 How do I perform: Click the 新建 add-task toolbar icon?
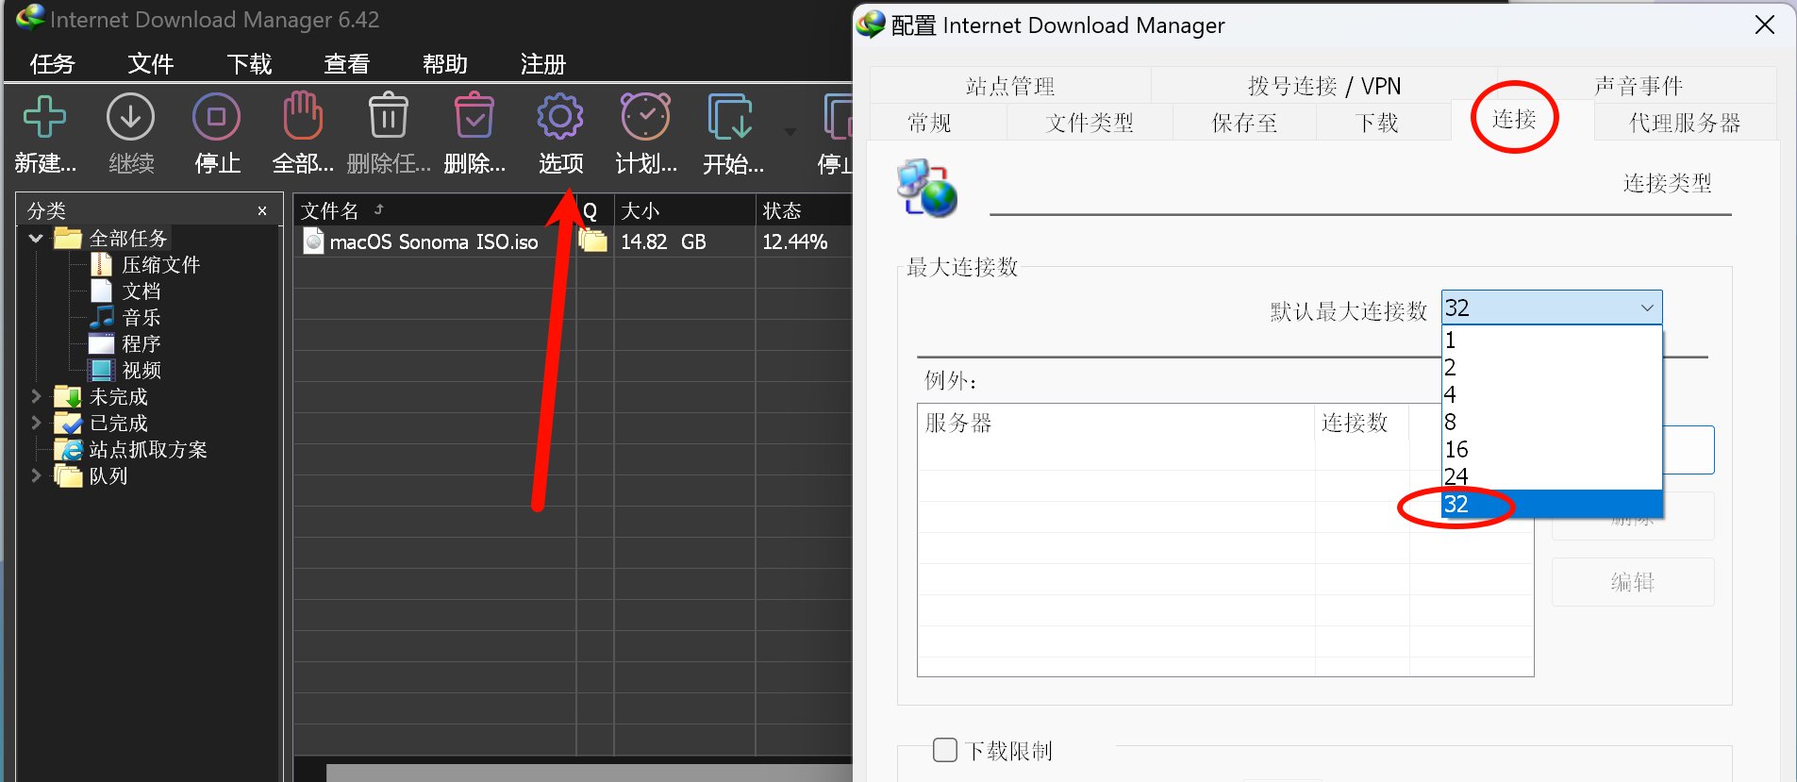pos(44,117)
